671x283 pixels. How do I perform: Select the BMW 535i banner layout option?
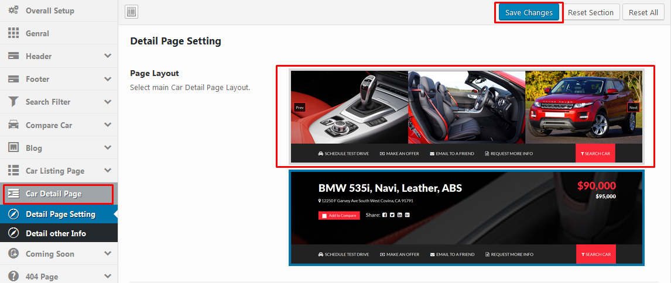pyautogui.click(x=467, y=218)
